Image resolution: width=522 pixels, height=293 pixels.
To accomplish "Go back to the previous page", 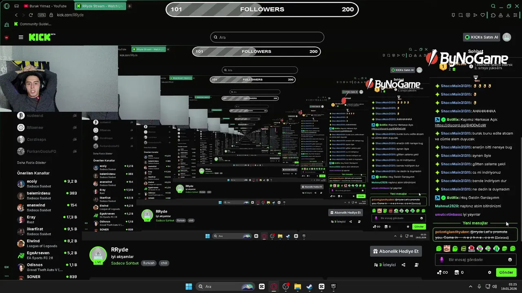I will pos(16,15).
